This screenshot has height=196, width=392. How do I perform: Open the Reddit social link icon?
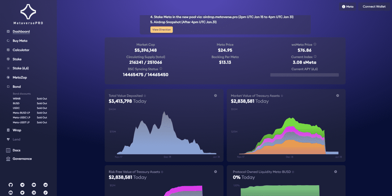pyautogui.click(x=46, y=185)
